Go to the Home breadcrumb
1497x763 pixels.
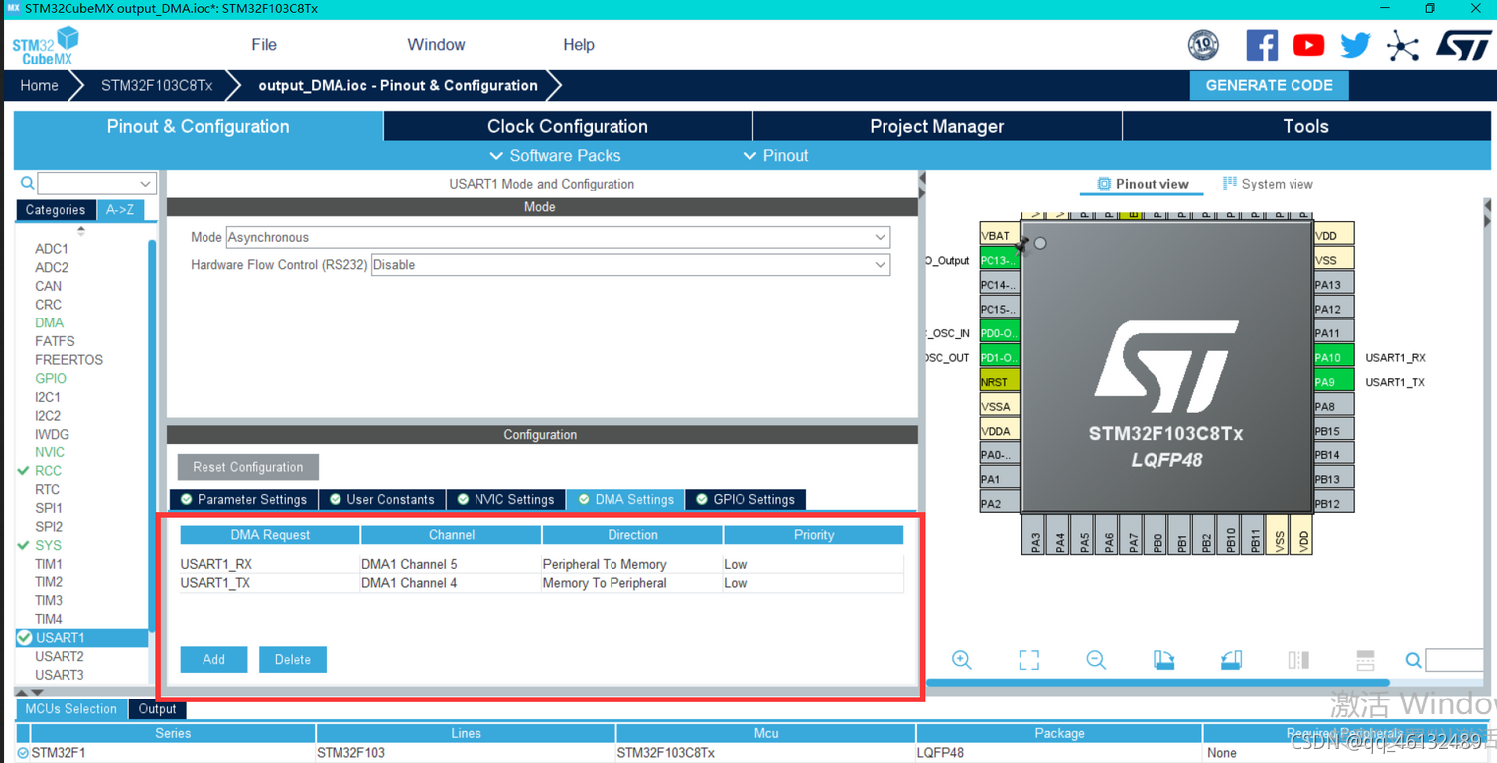pos(39,85)
